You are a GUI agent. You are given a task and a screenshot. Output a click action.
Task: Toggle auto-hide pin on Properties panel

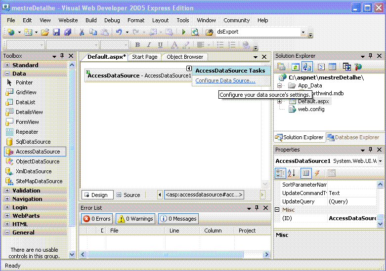[x=371, y=150]
